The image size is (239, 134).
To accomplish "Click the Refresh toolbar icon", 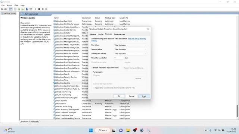I will (x=19, y=9).
